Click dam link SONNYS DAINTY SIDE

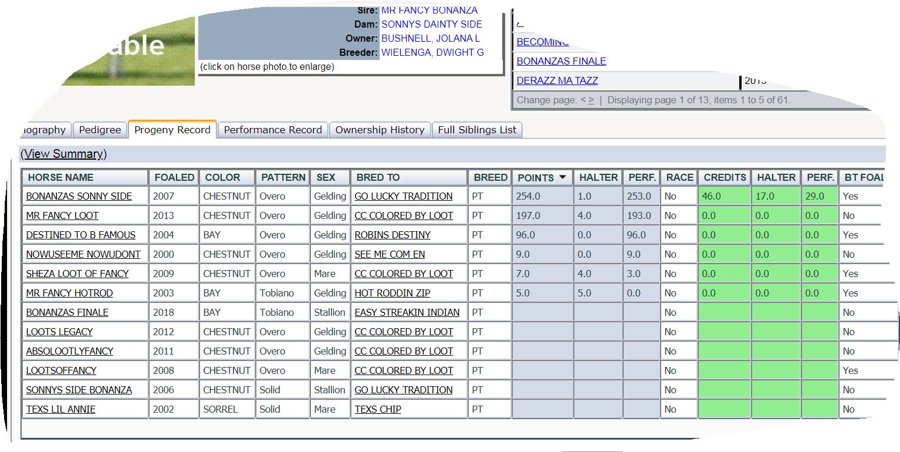tap(432, 24)
